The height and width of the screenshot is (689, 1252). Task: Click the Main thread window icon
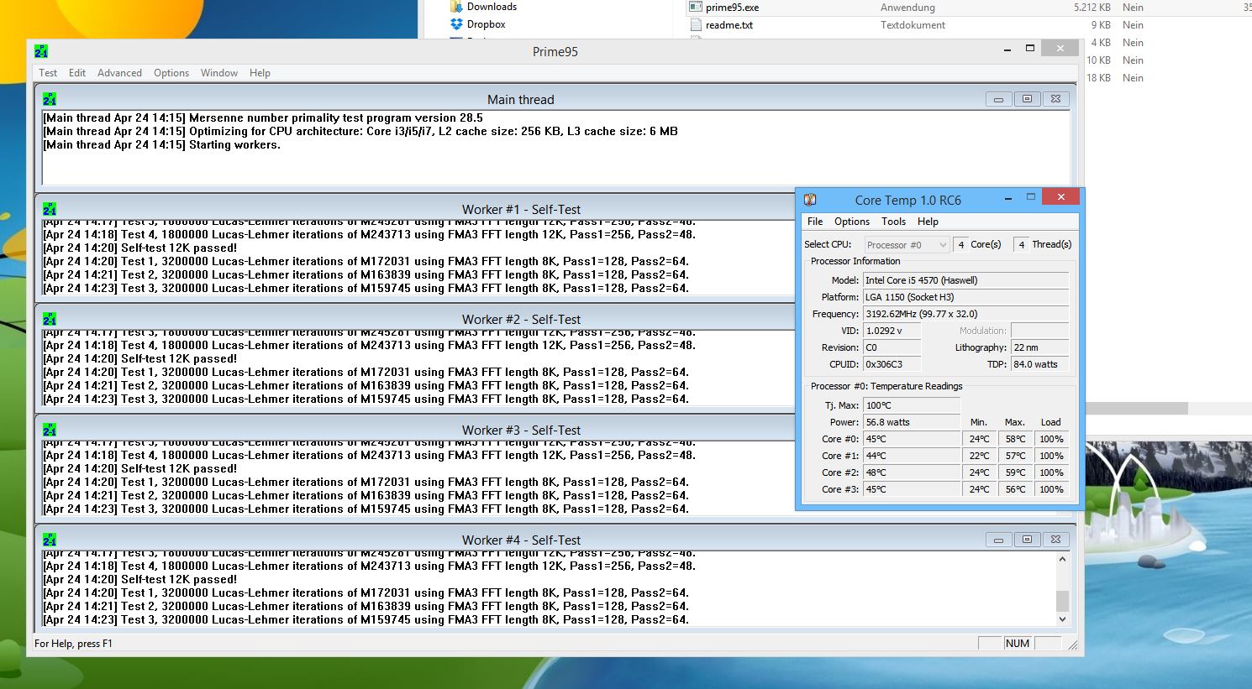click(50, 99)
